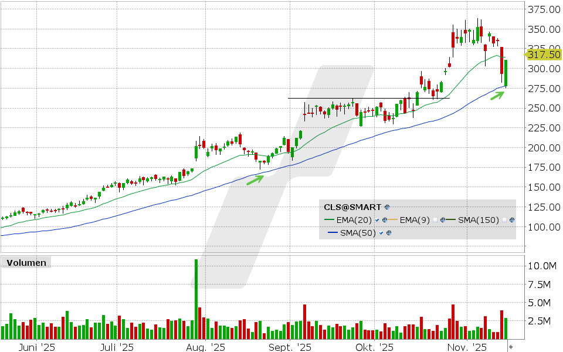Click the Volumen panel label
The image size is (563, 352).
pos(26,263)
